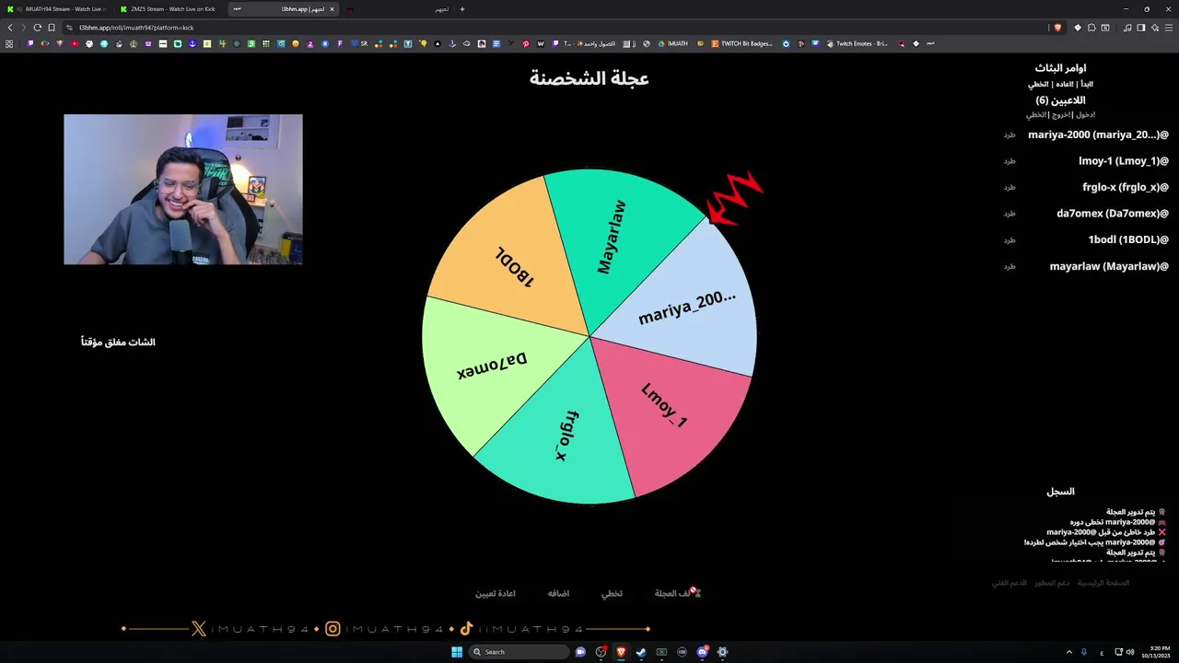Open the Leo AI sparkle icon
This screenshot has width=1179, height=663.
click(1155, 28)
